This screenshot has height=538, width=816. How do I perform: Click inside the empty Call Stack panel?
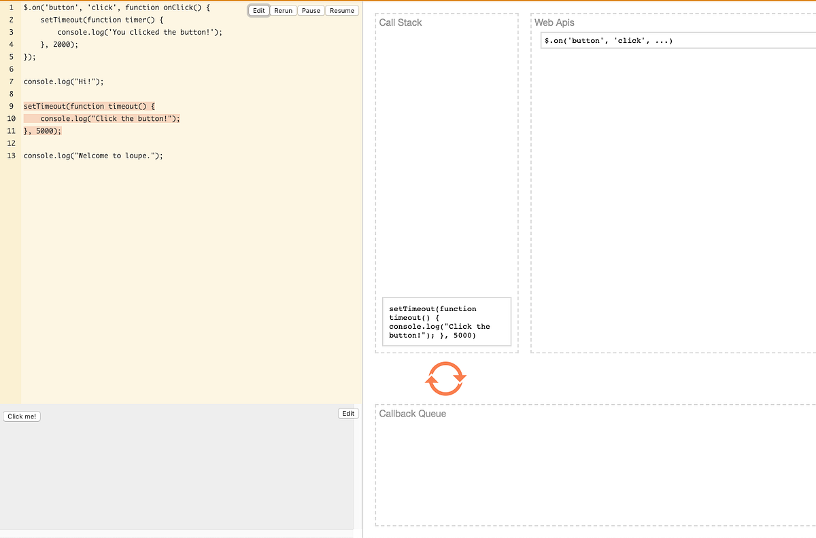(445, 170)
